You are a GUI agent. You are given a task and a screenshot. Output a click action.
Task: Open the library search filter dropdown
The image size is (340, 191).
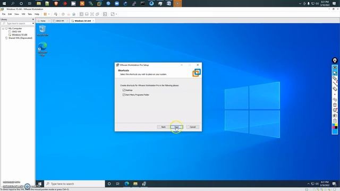(33, 23)
